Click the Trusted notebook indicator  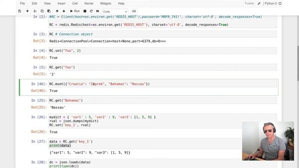click(249, 3)
